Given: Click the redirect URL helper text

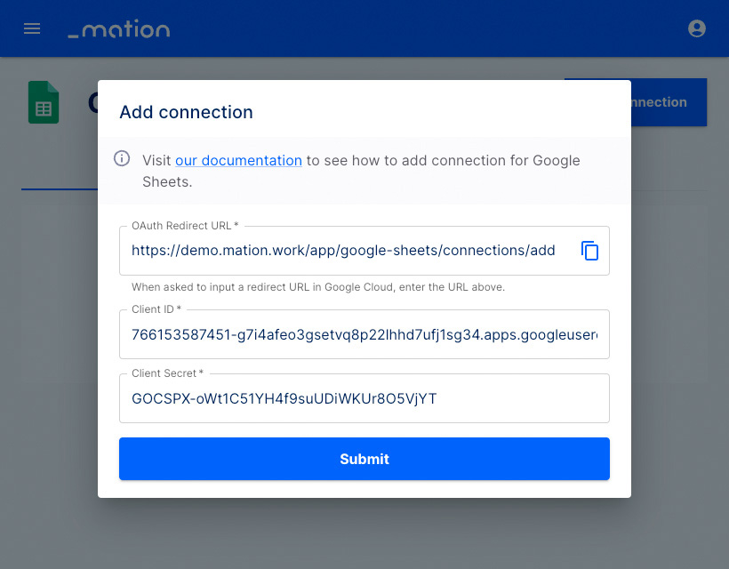Looking at the screenshot, I should coord(318,287).
